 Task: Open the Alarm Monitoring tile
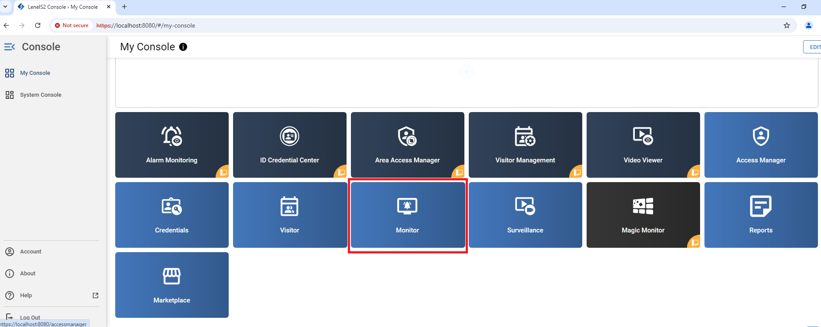pyautogui.click(x=172, y=145)
